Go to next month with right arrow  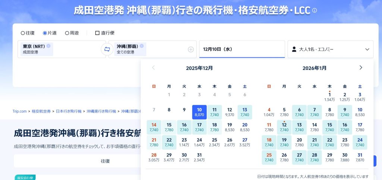[360, 68]
